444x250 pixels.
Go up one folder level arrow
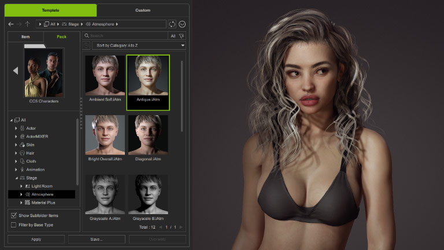[28, 24]
